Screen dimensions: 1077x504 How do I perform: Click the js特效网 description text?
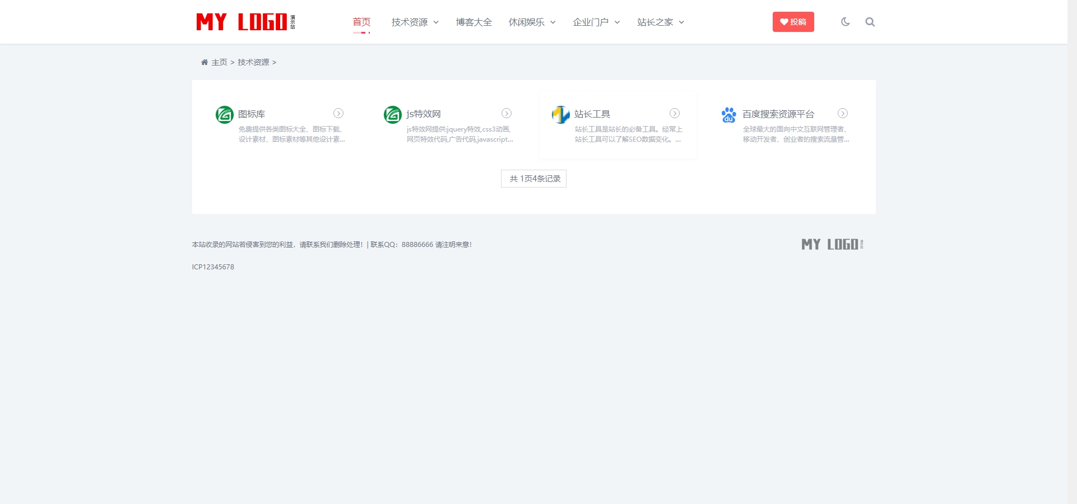459,134
